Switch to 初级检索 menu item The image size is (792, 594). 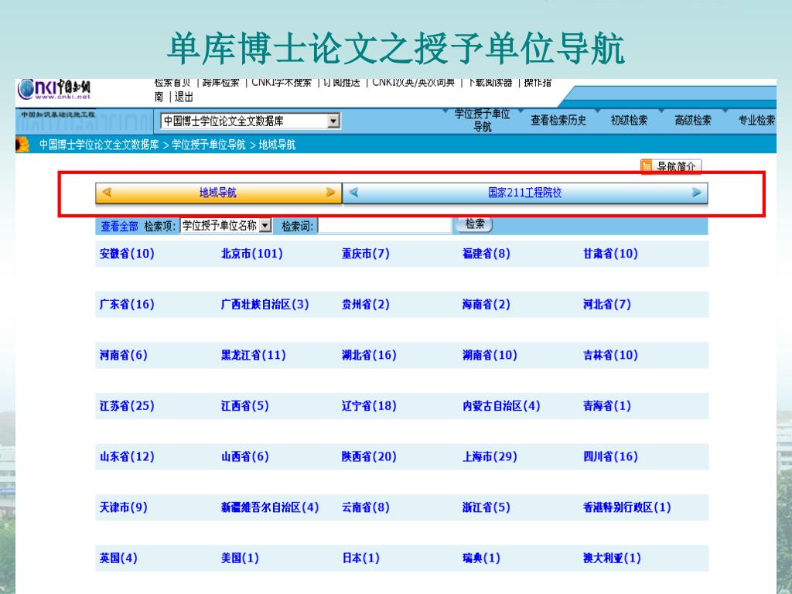coord(630,120)
